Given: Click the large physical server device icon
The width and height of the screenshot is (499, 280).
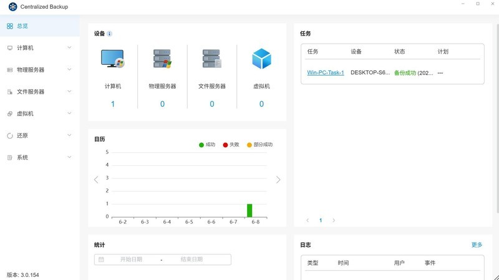Looking at the screenshot, I should [x=162, y=59].
